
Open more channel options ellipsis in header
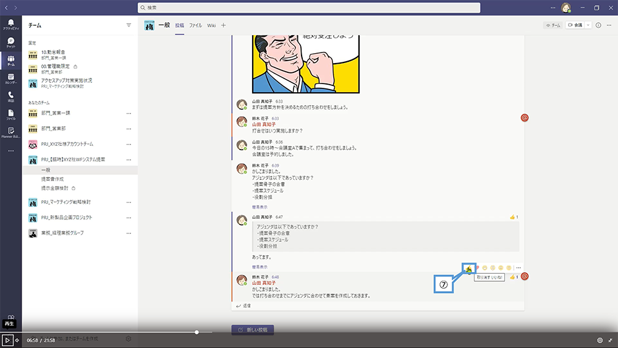point(609,25)
